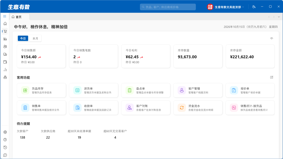
Task: Switch statistics to 本月
Action: [x=35, y=39]
